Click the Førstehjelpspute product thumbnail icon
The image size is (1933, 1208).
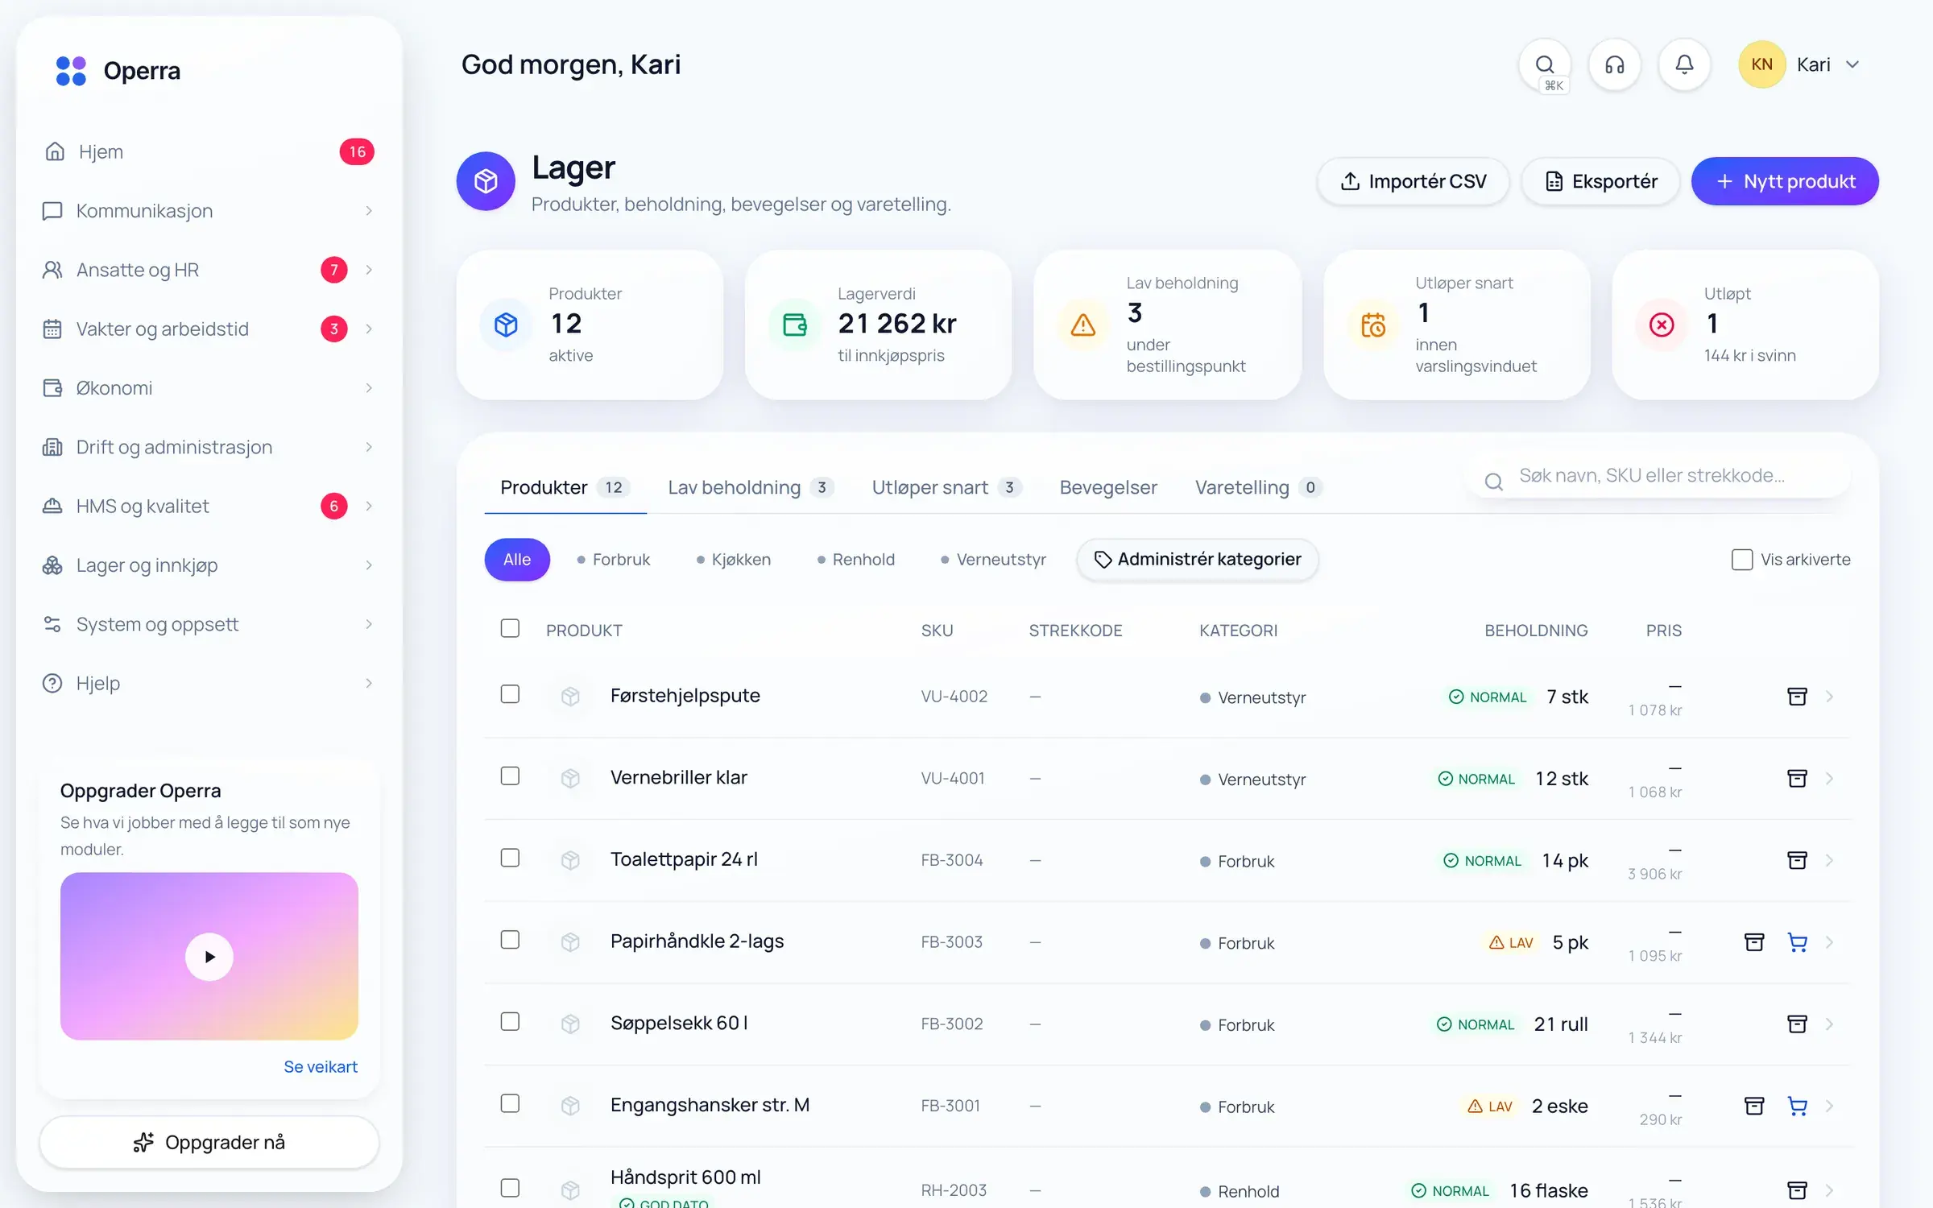point(570,696)
